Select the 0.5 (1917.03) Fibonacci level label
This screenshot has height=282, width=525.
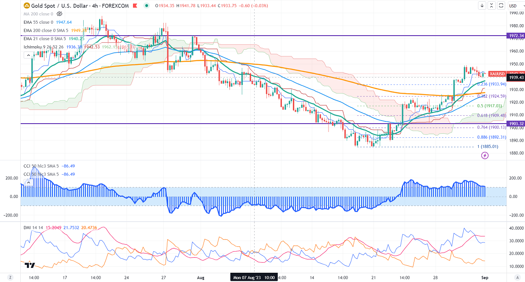coord(490,106)
